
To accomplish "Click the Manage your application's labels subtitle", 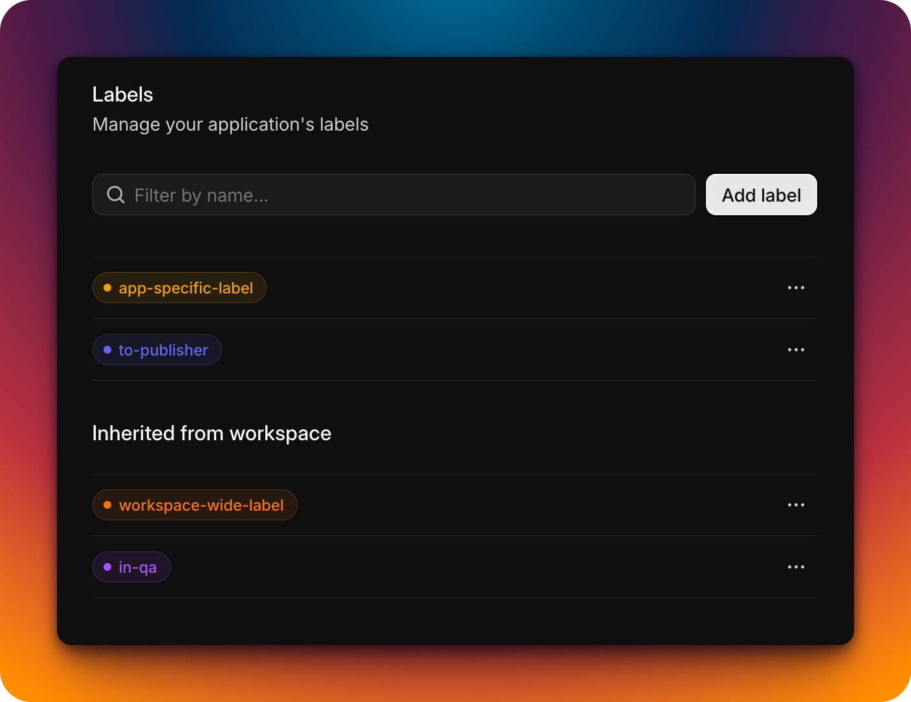I will (x=230, y=124).
